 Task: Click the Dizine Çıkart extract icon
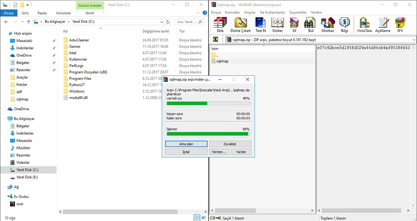(240, 25)
